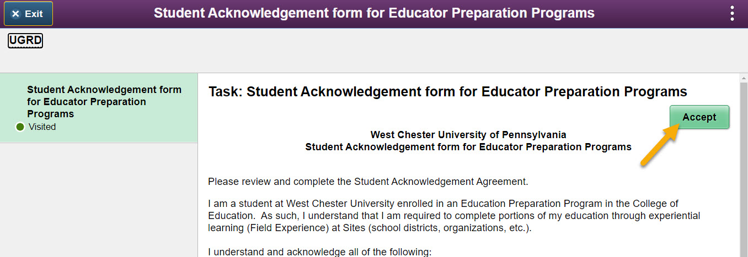Click the bold Task heading text
The height and width of the screenshot is (257, 748).
pyautogui.click(x=447, y=91)
